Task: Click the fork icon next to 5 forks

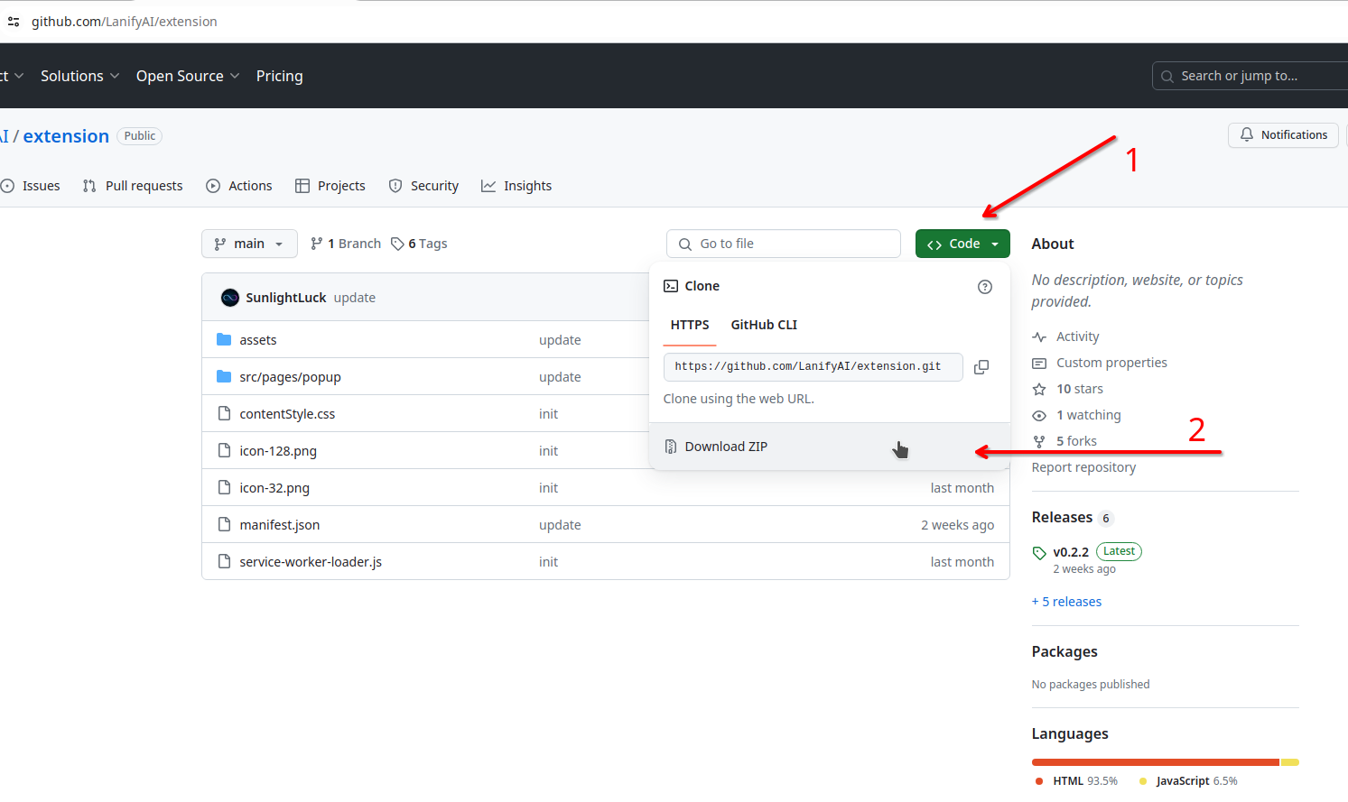Action: 1039,442
